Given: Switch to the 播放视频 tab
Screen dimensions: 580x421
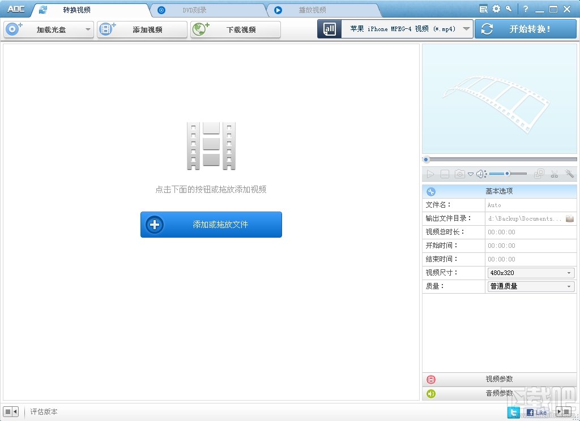Looking at the screenshot, I should coord(312,10).
